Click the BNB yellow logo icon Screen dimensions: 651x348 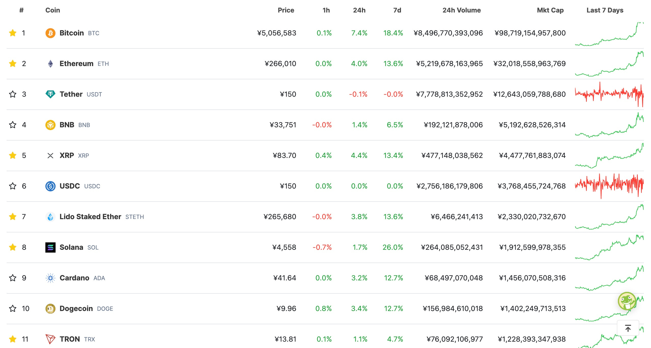point(50,125)
